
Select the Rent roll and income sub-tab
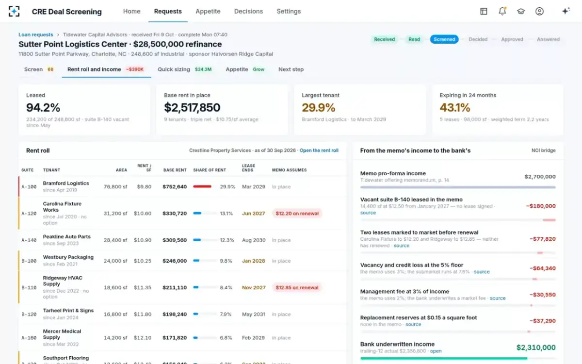tap(106, 69)
